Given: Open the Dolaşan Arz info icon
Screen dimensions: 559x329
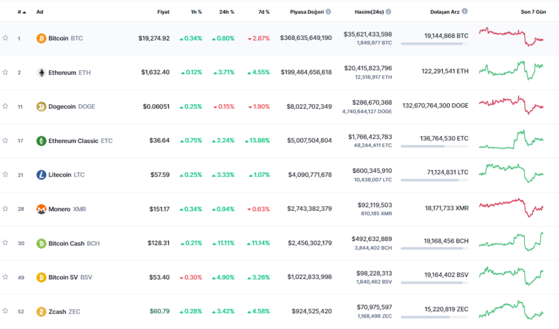Looking at the screenshot, I should coord(465,11).
